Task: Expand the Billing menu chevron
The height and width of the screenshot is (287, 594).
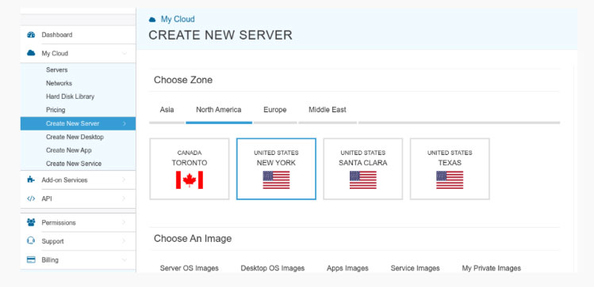Action: click(x=125, y=260)
